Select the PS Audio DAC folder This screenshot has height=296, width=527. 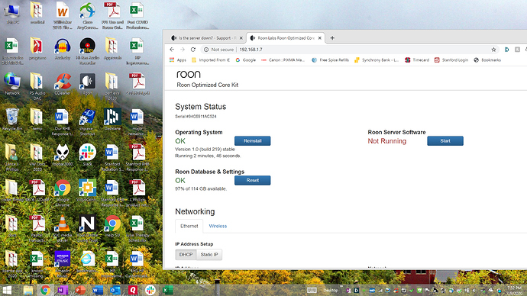[37, 86]
